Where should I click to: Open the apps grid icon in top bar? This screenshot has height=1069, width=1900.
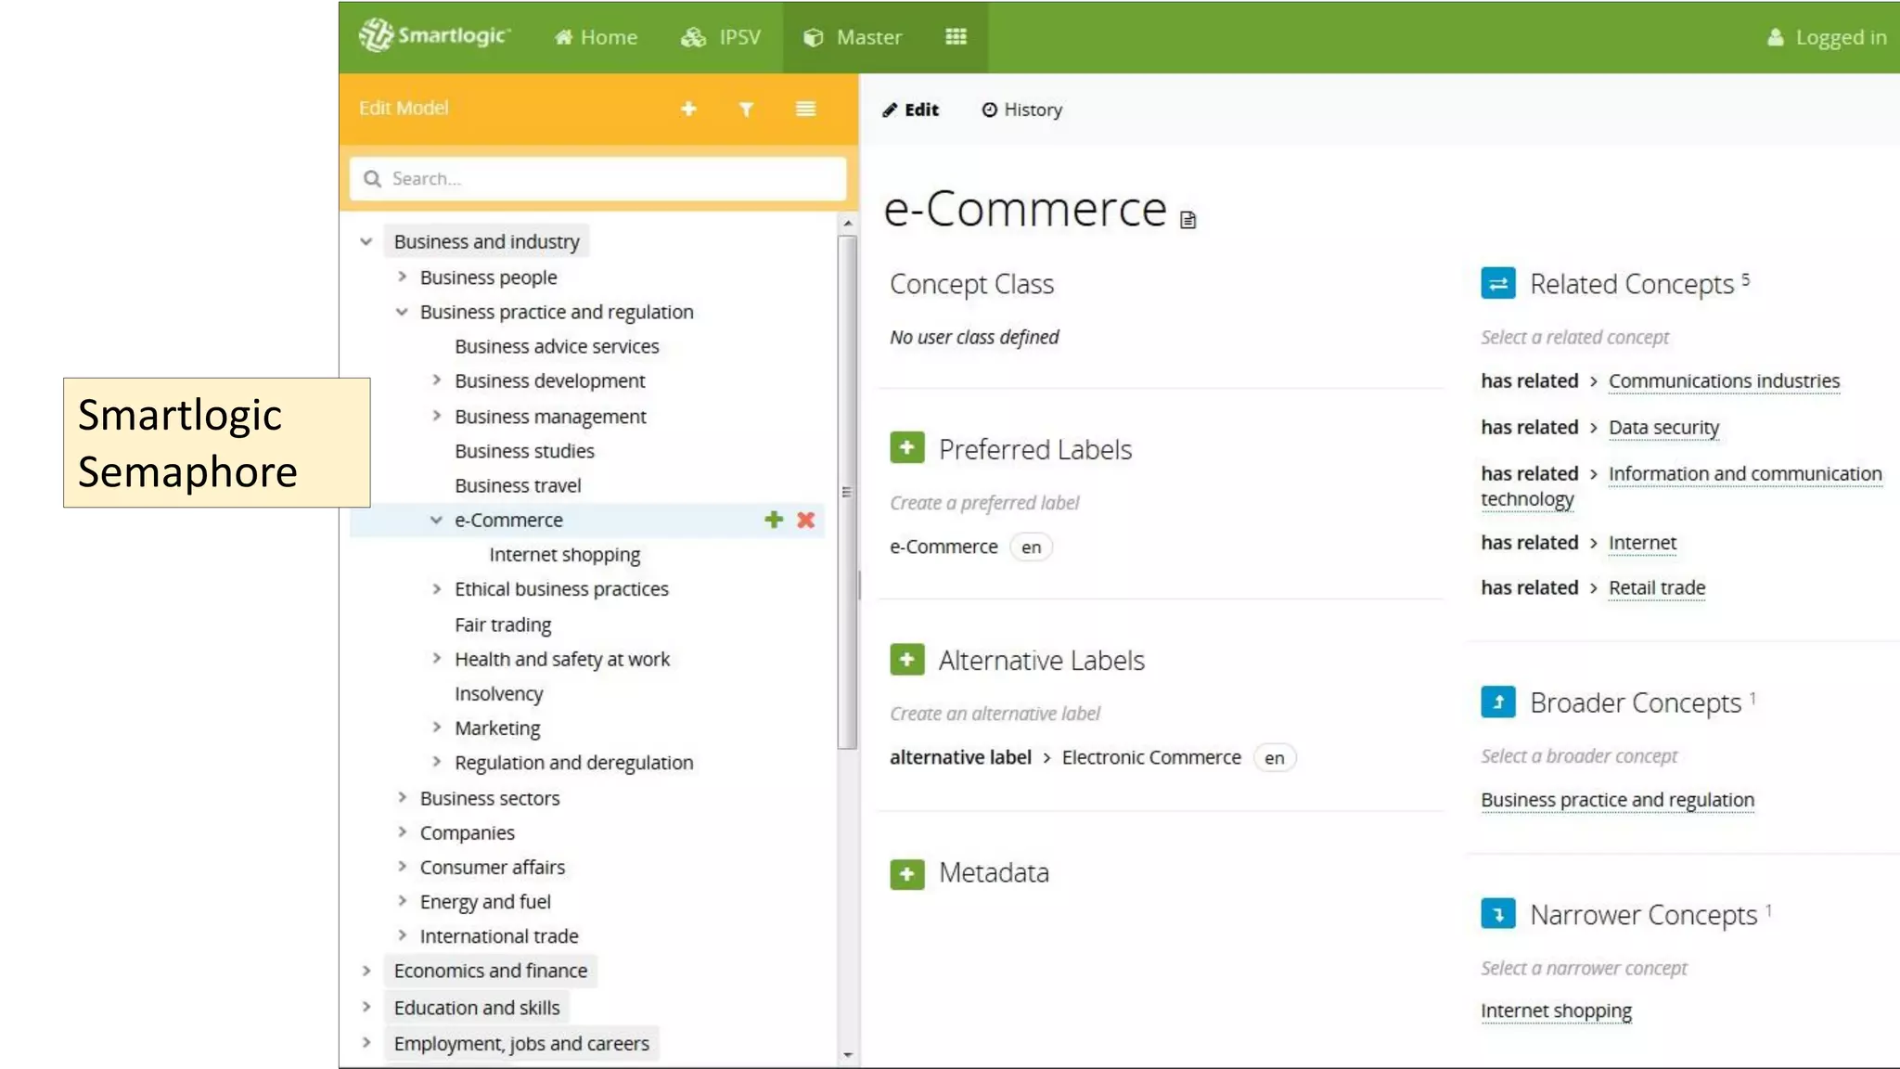(x=956, y=36)
